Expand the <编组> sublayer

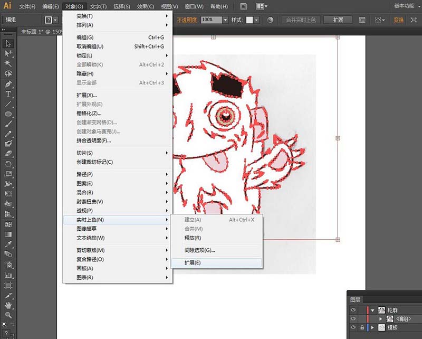coord(380,319)
